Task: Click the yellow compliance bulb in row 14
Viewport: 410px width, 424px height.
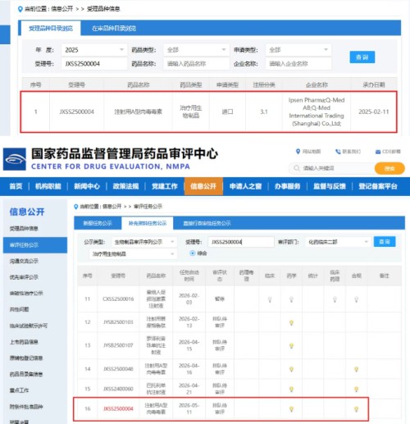Action: pos(356,369)
